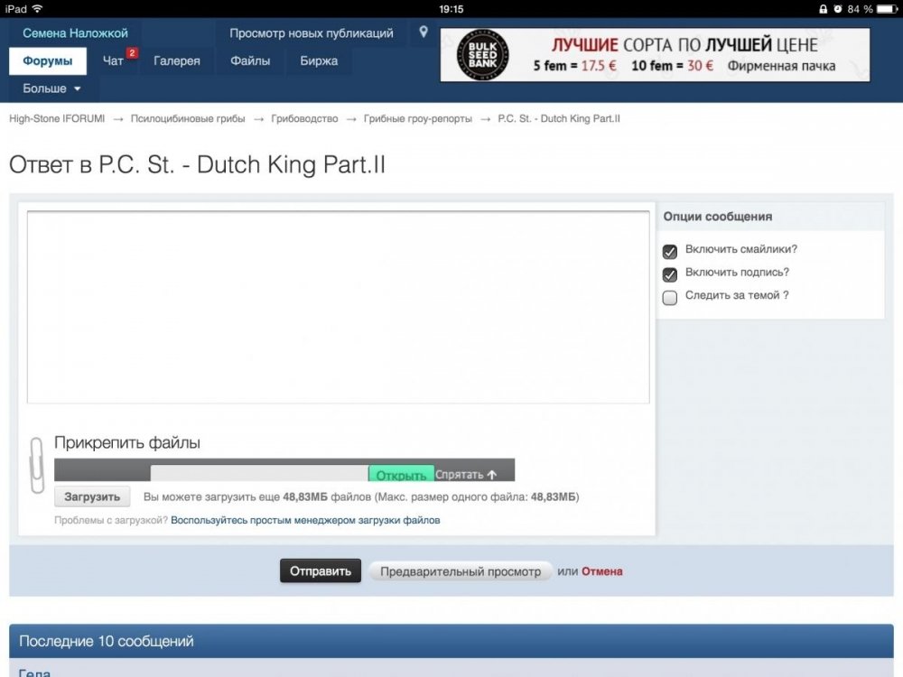
Task: Click the Chat notification badge showing 2
Action: point(132,53)
